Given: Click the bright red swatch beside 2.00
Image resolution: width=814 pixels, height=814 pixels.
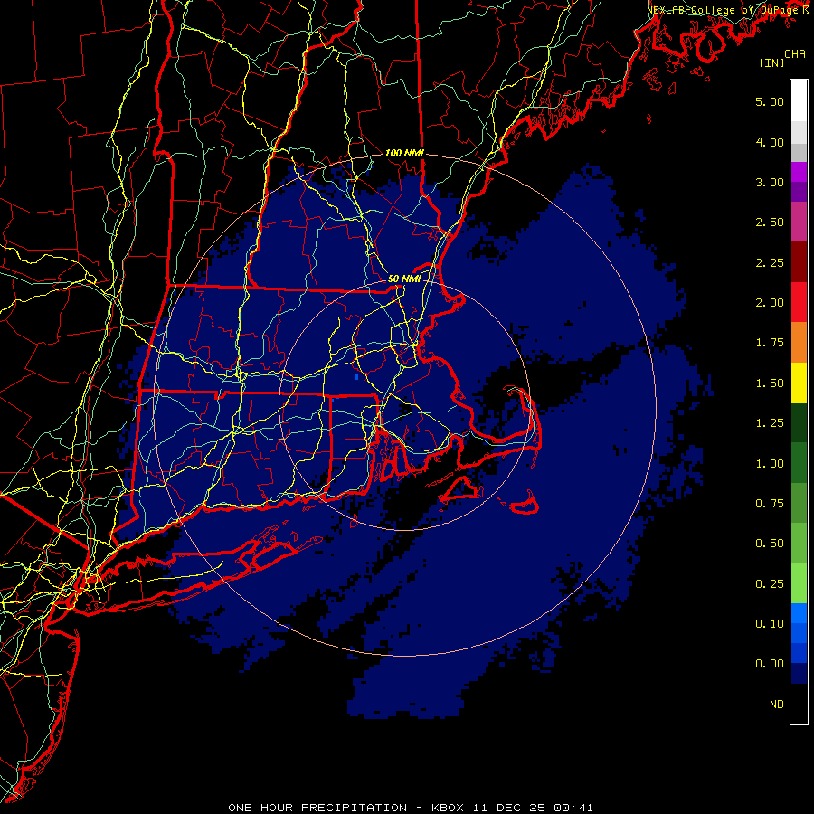Looking at the screenshot, I should click(799, 302).
